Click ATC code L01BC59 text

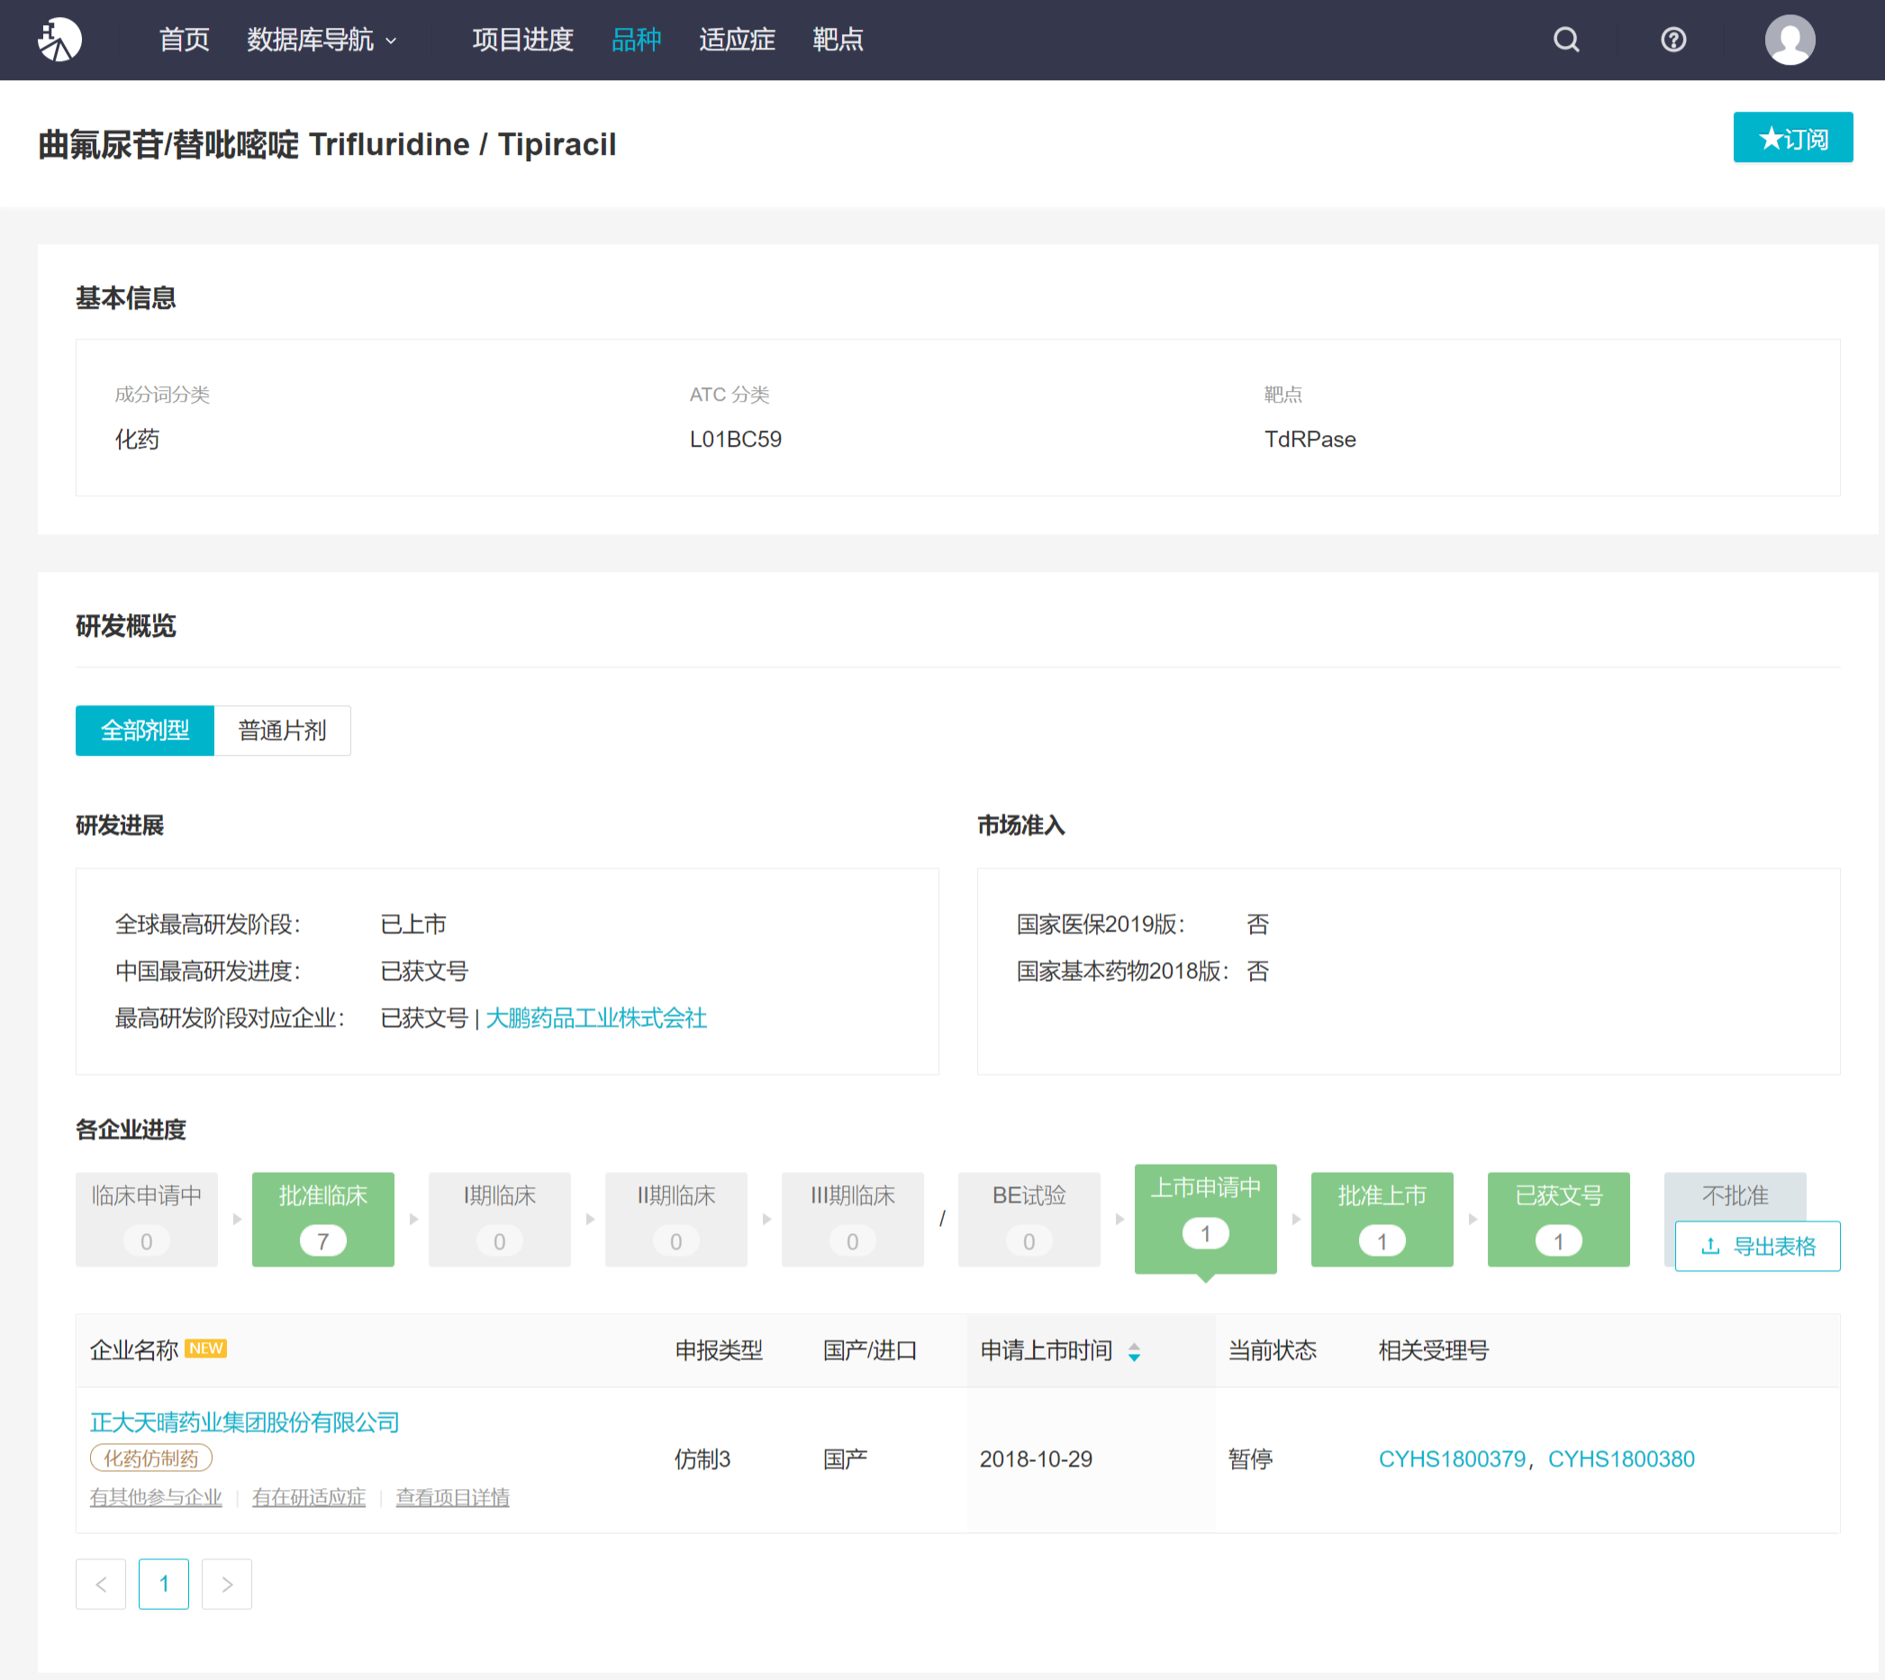point(736,440)
